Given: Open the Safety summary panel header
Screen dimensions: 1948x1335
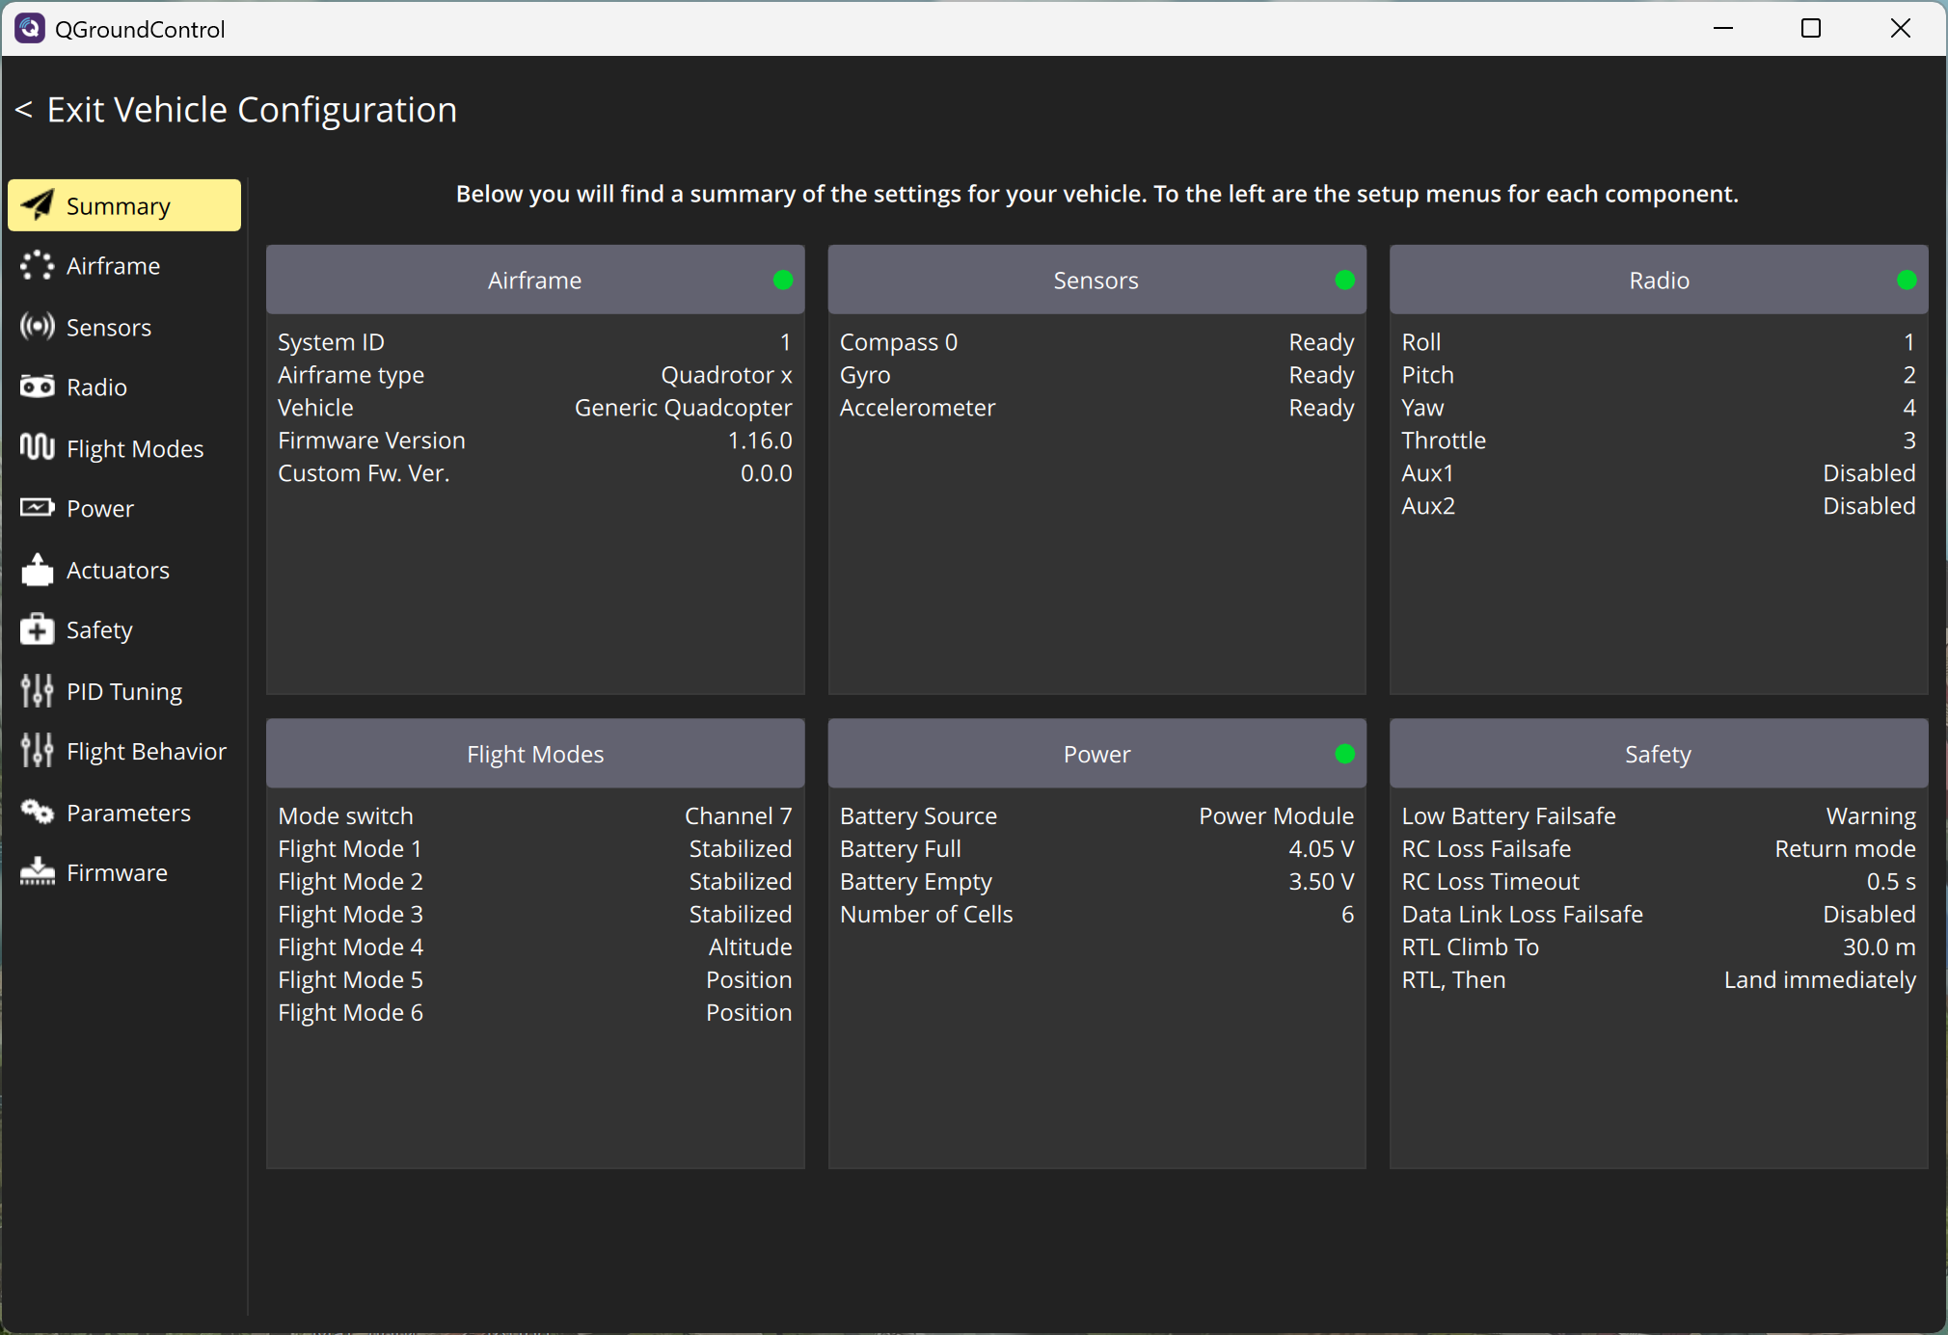Looking at the screenshot, I should [1658, 754].
